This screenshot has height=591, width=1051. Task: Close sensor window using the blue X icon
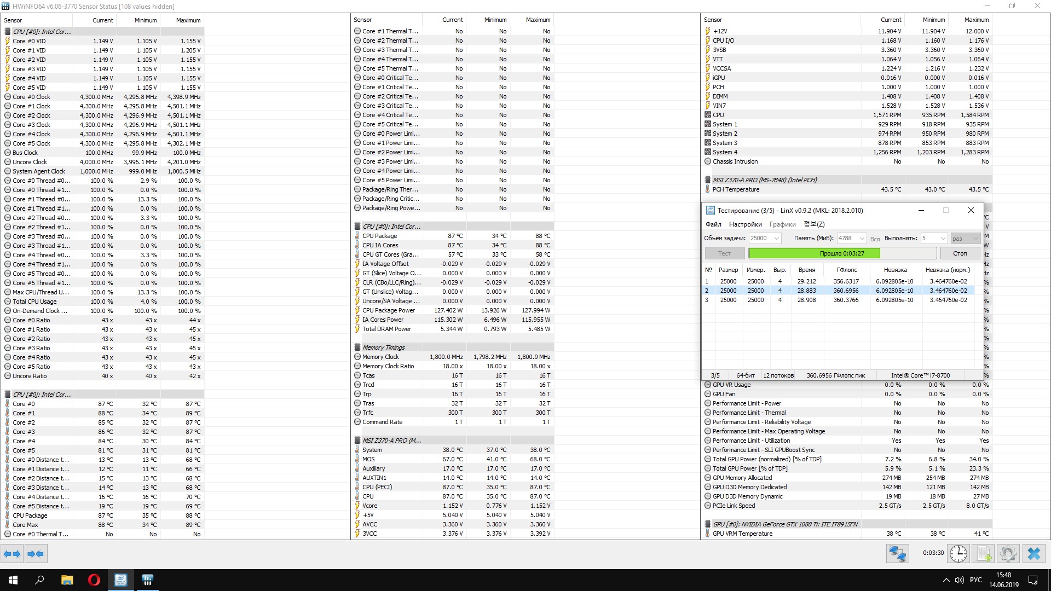coord(1034,554)
